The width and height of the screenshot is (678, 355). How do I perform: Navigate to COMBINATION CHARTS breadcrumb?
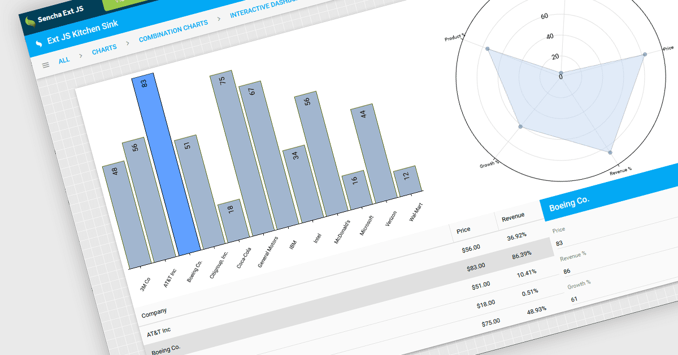[x=173, y=31]
